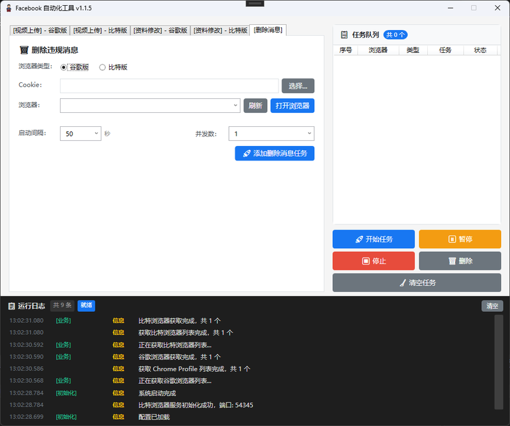Viewport: 510px width, 426px height.
Task: Switch to the [视频上传] - 比特版 tab
Action: point(100,30)
